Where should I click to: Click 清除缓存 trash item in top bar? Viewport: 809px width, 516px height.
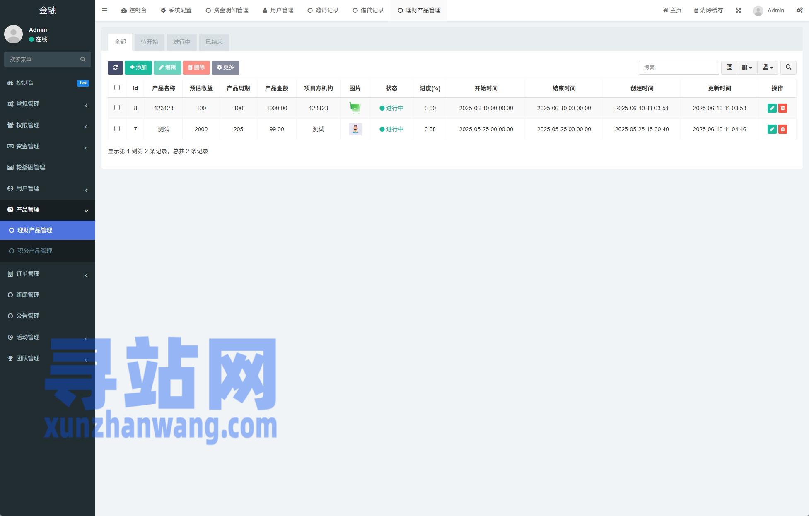pos(708,10)
